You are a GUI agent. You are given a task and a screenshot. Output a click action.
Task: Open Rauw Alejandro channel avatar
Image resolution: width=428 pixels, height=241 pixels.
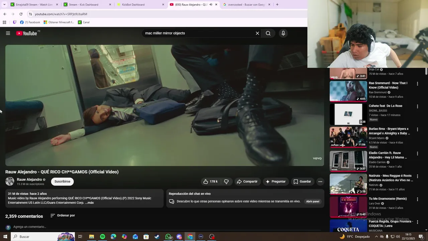point(10,181)
